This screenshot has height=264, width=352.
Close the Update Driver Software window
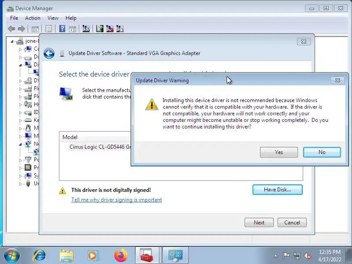tap(304, 41)
